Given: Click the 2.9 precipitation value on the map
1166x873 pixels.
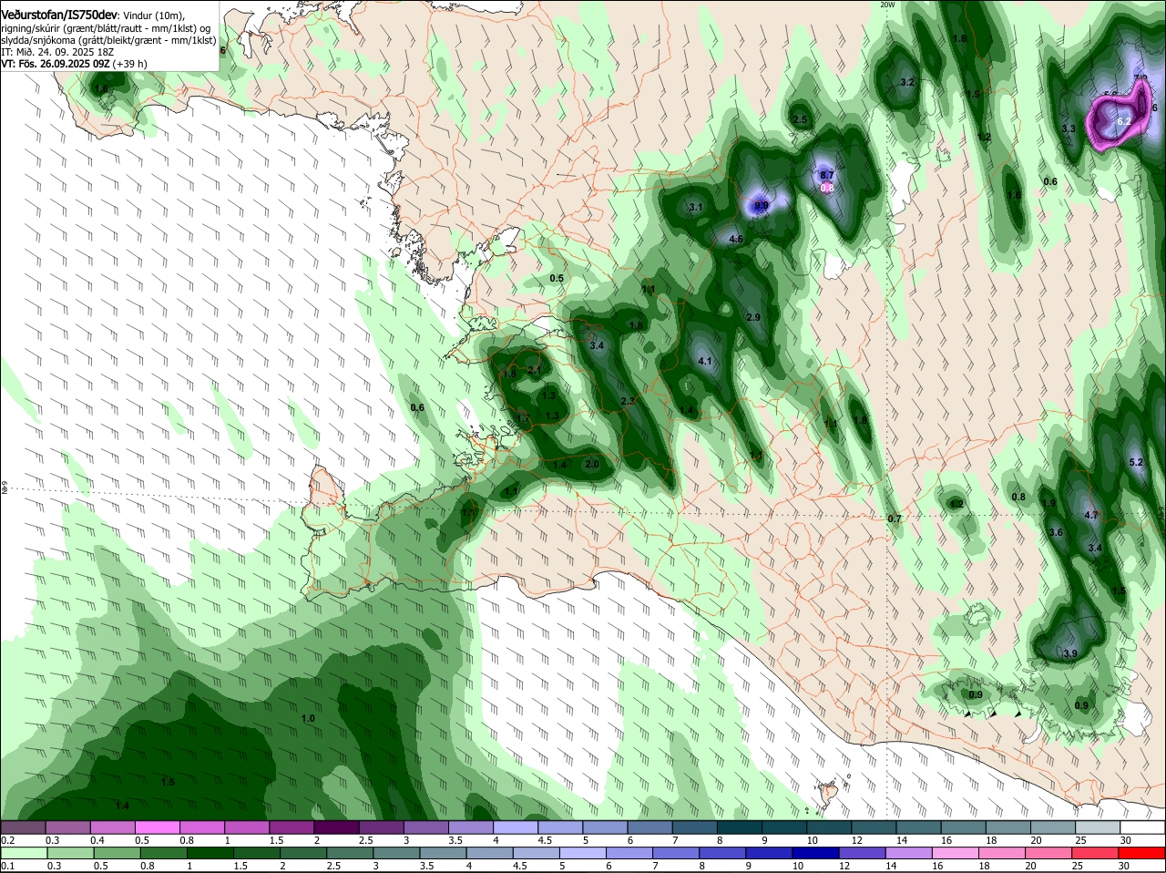Looking at the screenshot, I should point(753,317).
